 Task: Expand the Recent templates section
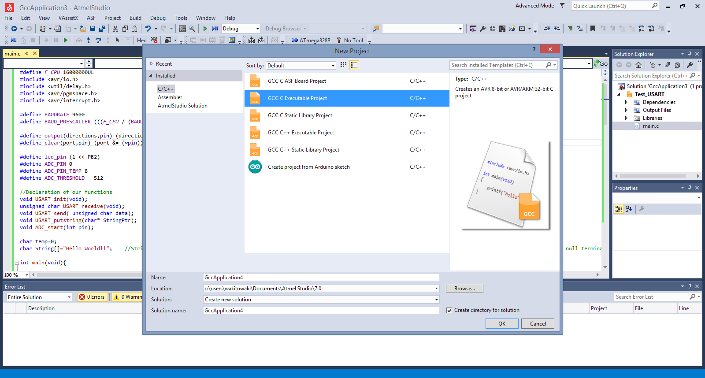coord(151,64)
